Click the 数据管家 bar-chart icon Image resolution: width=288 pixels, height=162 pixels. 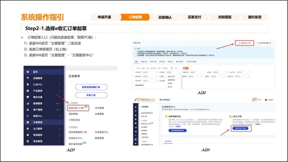click(28, 102)
